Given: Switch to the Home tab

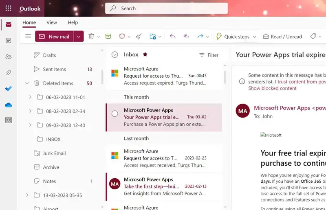Looking at the screenshot, I should [29, 22].
